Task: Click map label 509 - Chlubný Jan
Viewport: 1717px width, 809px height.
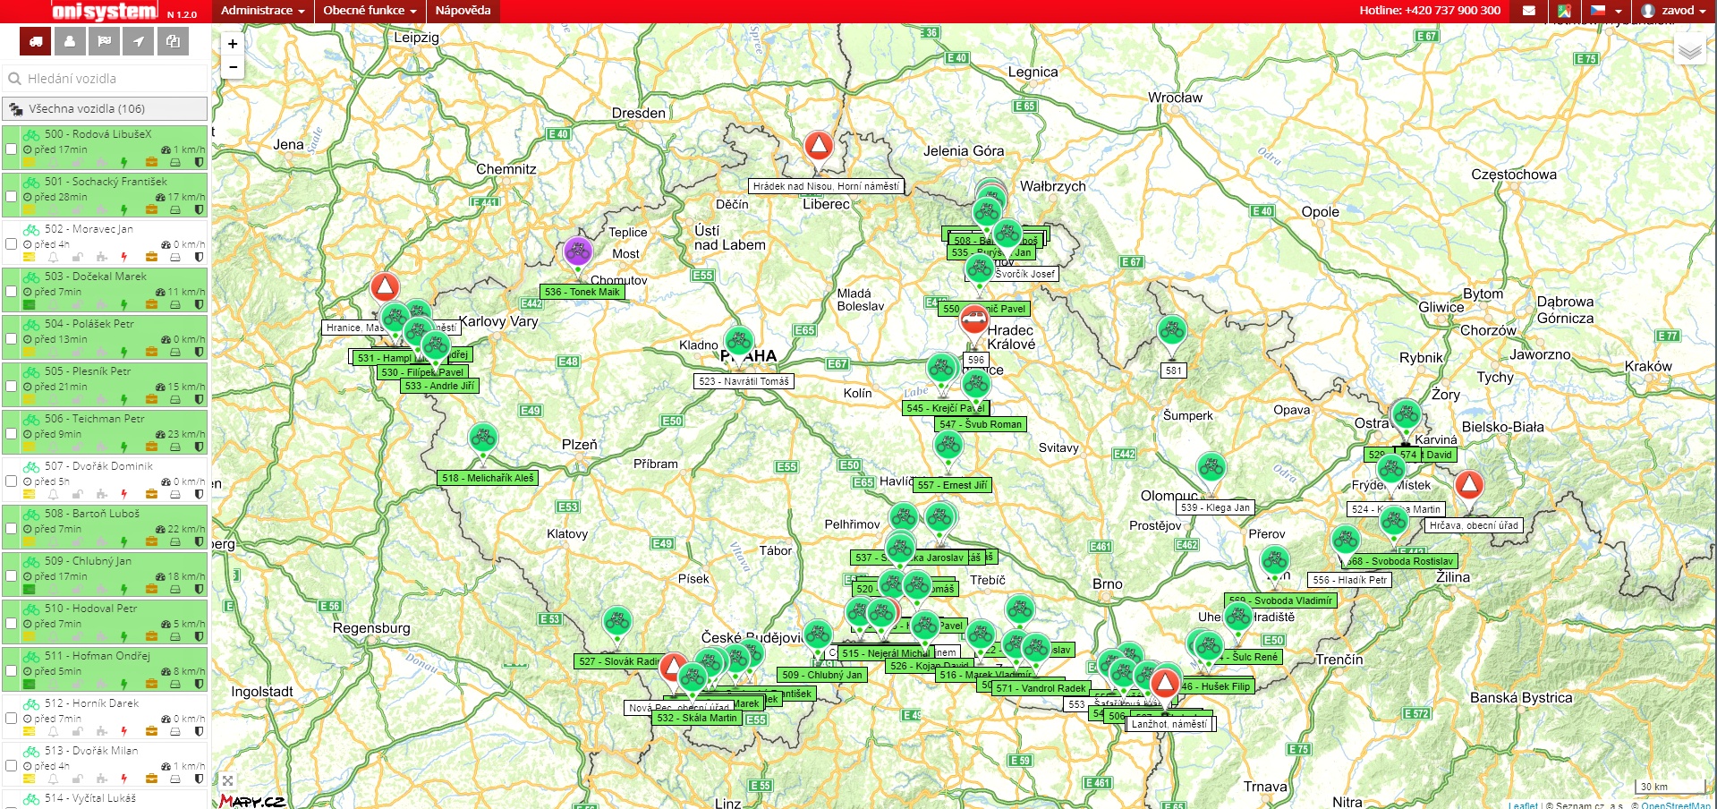Action: point(822,675)
